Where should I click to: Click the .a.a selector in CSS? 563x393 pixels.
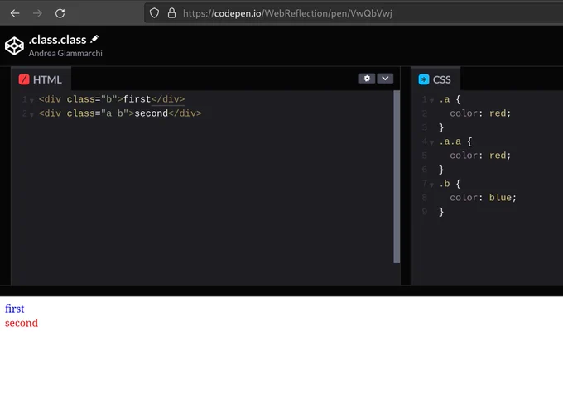[450, 141]
